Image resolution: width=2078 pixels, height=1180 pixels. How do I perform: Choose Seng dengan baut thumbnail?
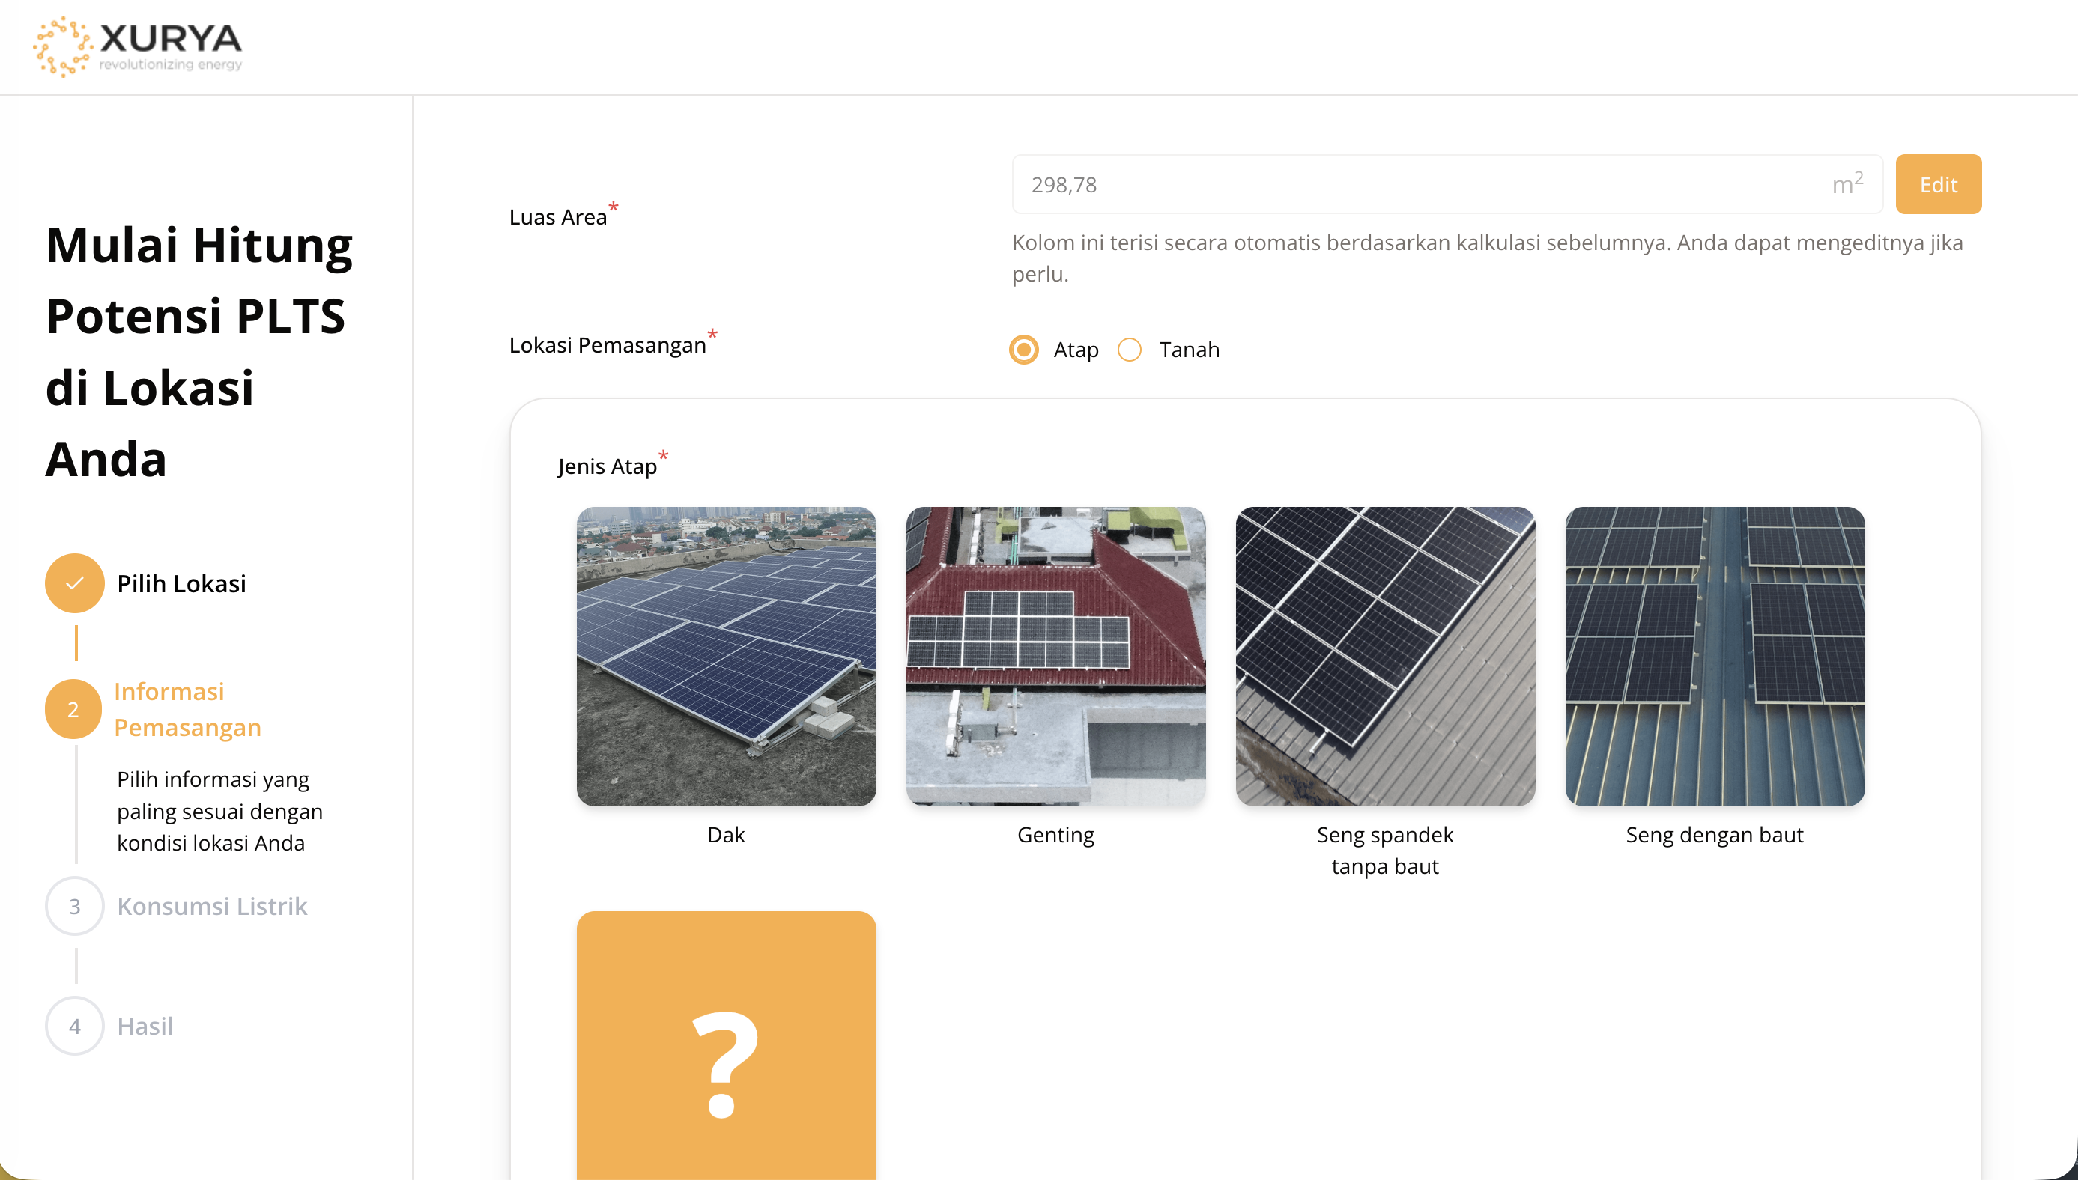(1714, 656)
